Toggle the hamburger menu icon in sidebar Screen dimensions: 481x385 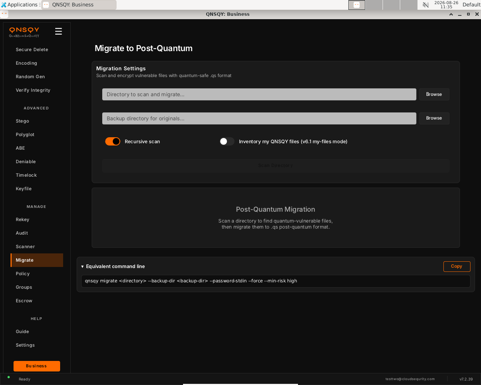pyautogui.click(x=58, y=31)
